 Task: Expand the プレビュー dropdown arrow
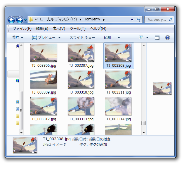coord(59,38)
